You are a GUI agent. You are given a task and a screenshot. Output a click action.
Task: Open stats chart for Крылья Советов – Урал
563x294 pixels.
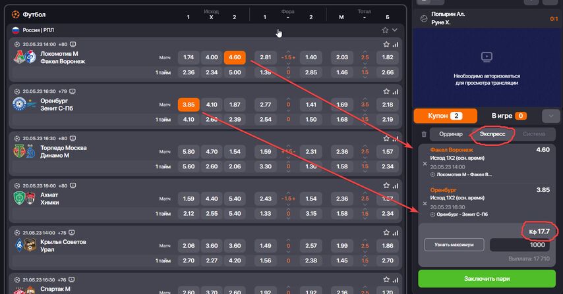pos(396,233)
